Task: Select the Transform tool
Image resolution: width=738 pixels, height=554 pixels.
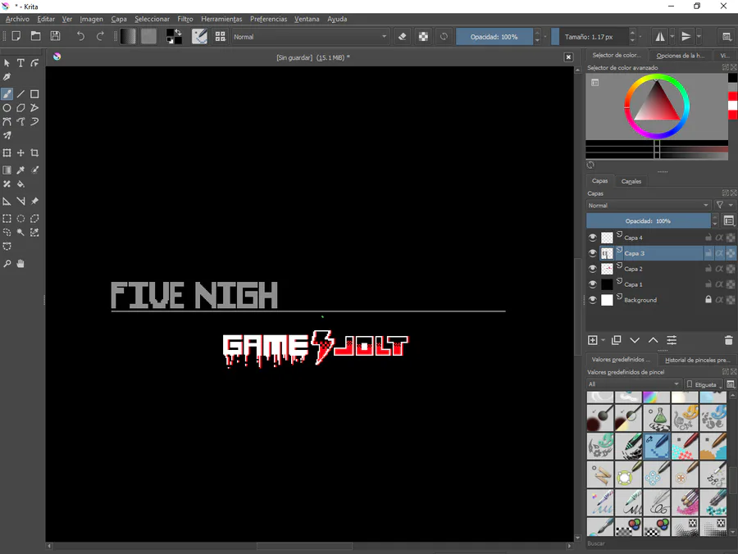Action: coord(7,153)
